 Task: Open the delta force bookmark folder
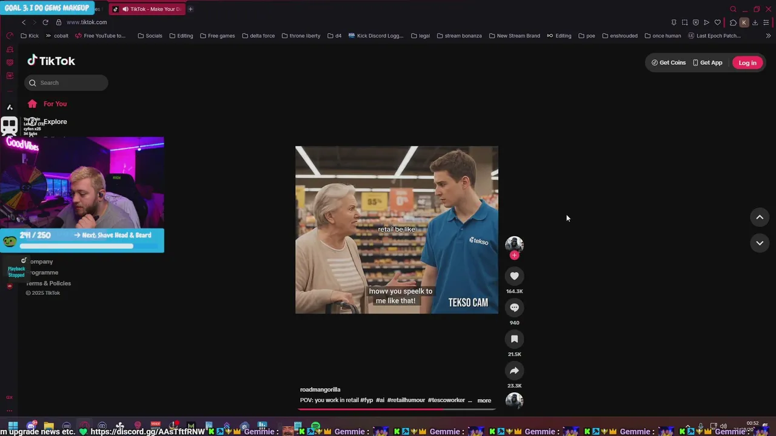[258, 36]
